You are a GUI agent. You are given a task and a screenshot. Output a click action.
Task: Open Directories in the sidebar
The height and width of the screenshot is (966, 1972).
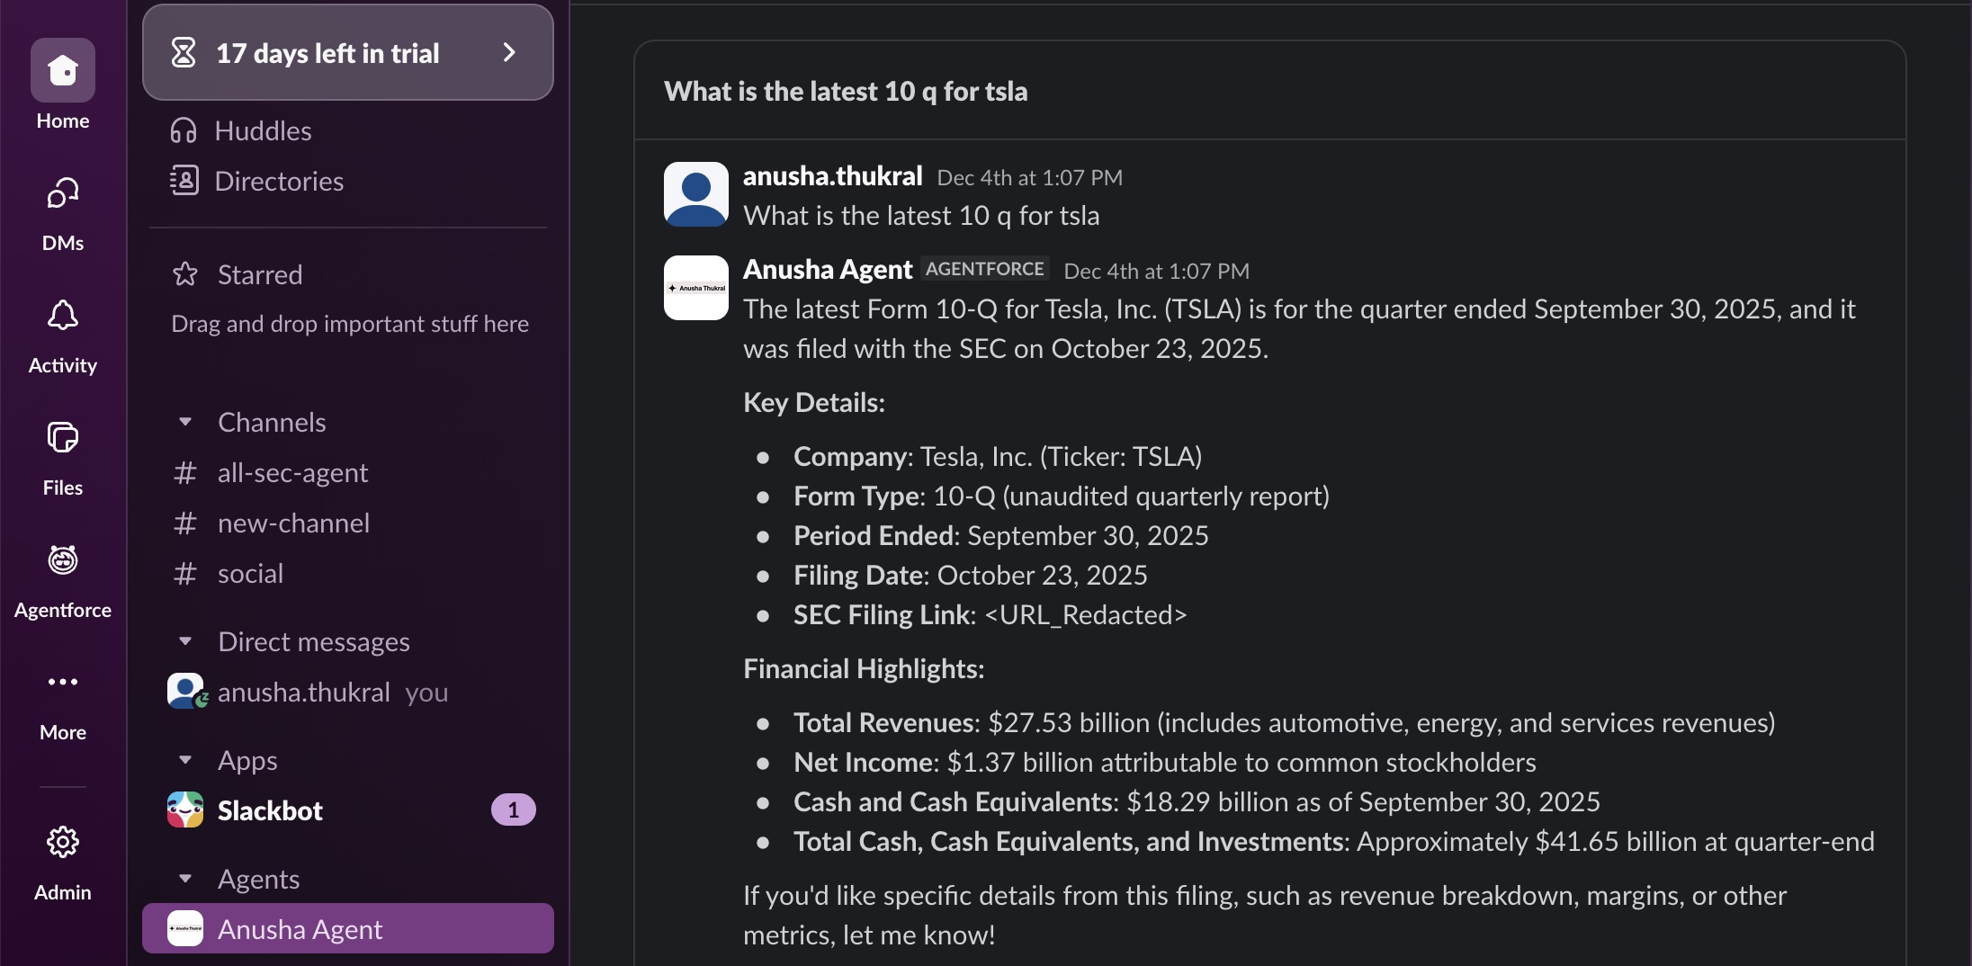[279, 181]
